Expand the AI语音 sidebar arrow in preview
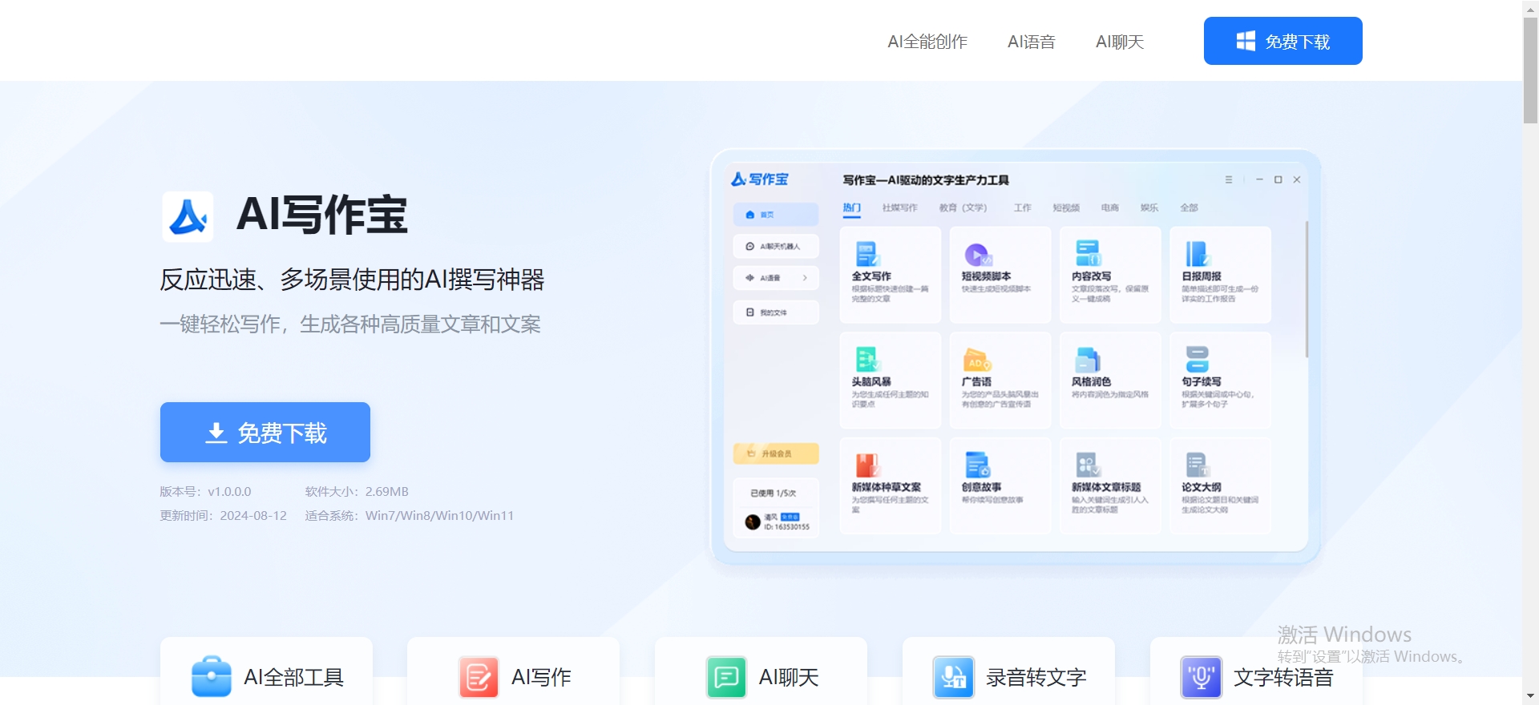 pyautogui.click(x=805, y=278)
